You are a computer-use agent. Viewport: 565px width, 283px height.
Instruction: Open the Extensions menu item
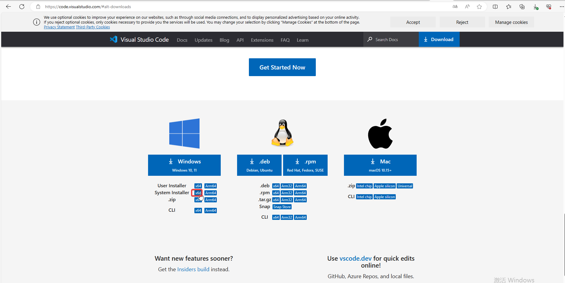pos(262,40)
